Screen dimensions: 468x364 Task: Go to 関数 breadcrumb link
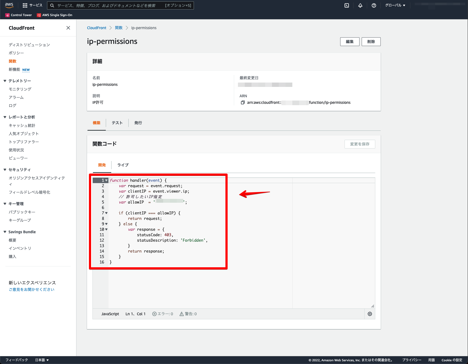coord(119,28)
